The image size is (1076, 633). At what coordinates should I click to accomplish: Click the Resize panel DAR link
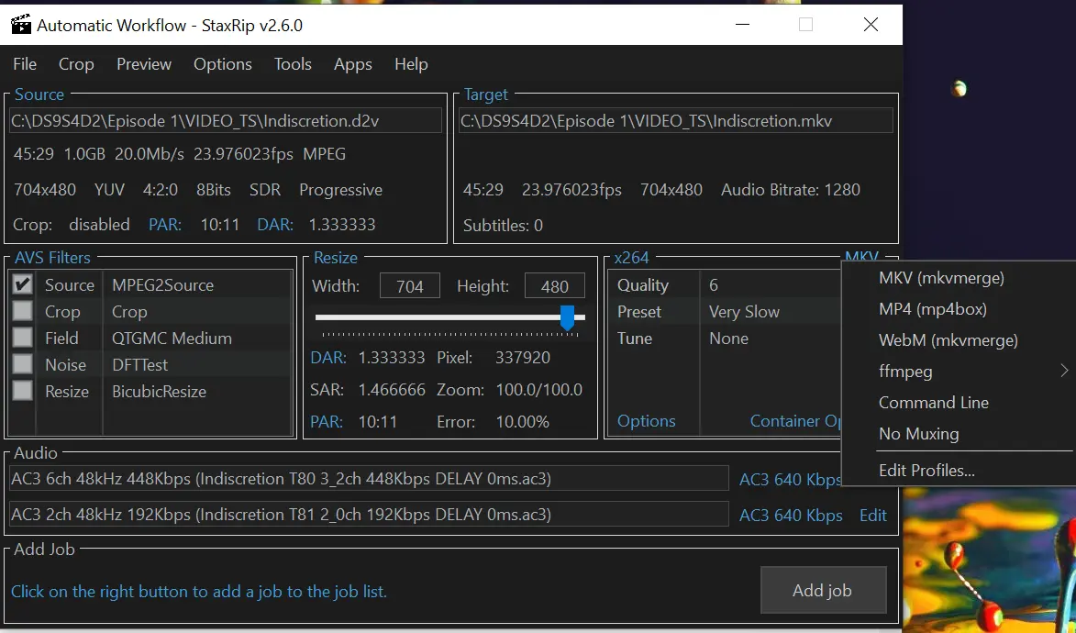click(x=328, y=357)
